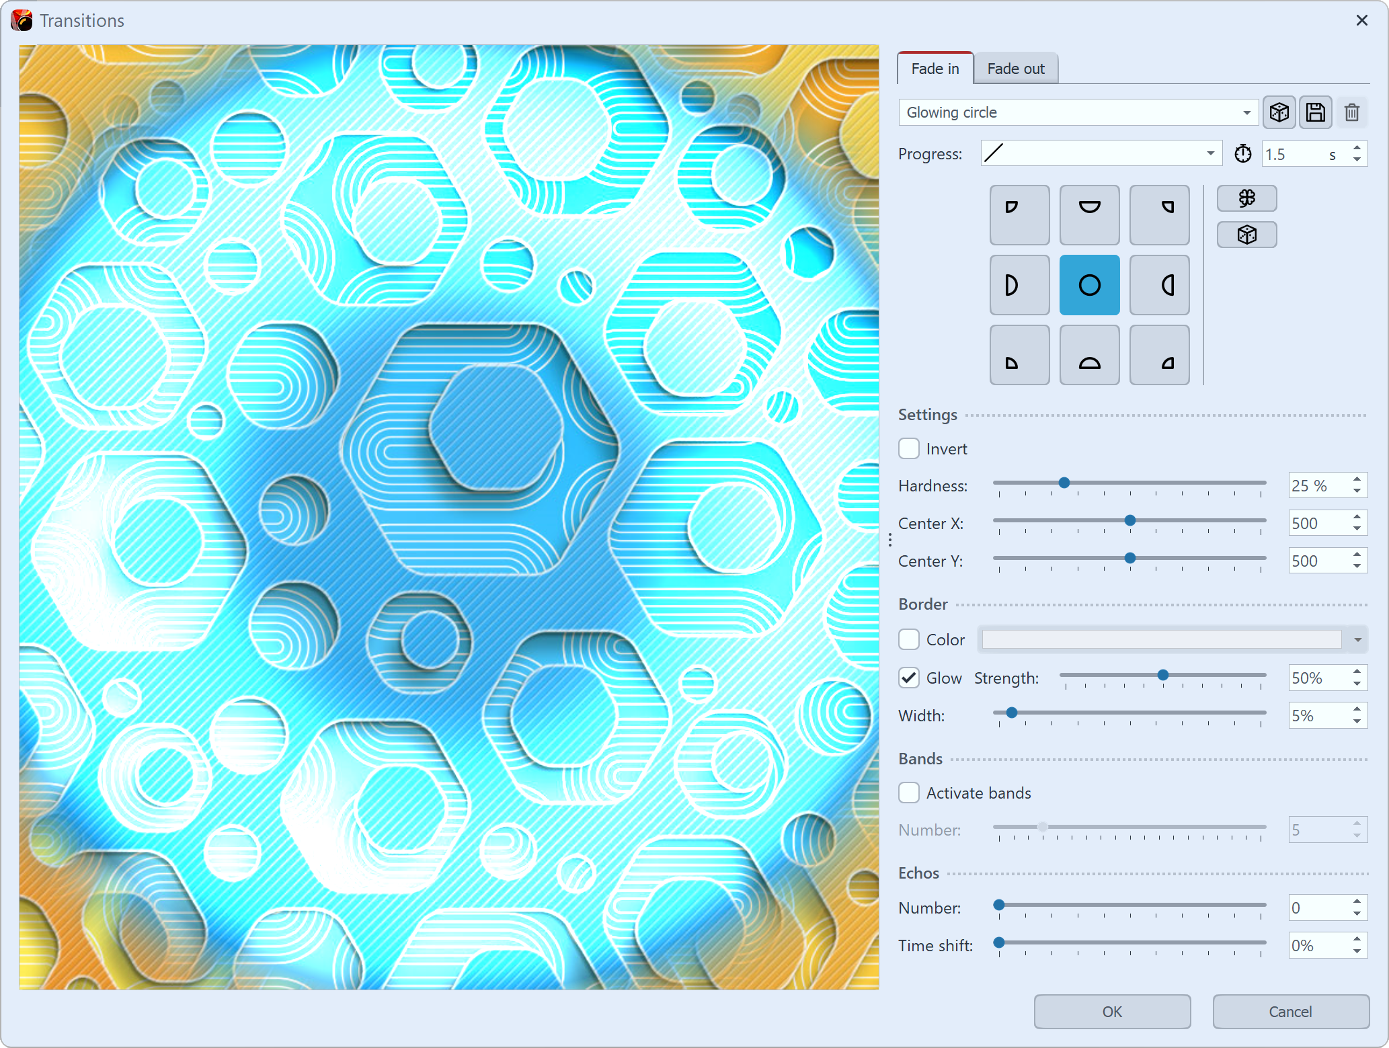Drag the Hardness slider to adjust
This screenshot has height=1048, width=1389.
click(1062, 485)
